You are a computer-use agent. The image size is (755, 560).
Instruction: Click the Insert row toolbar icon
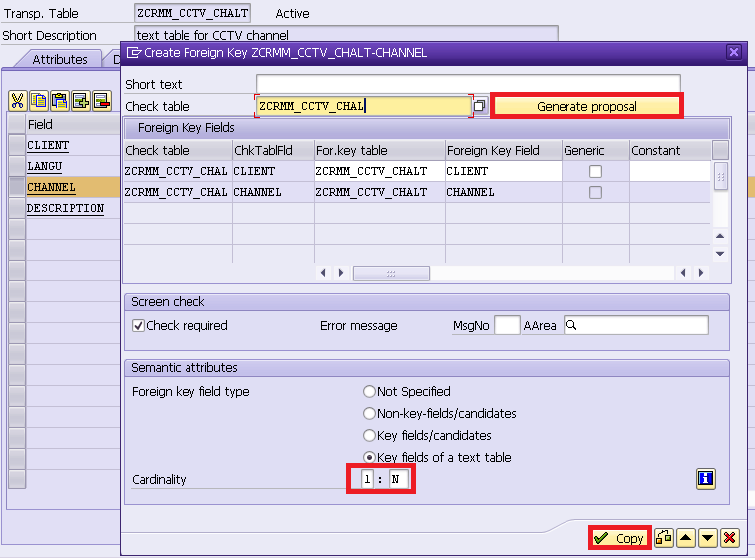tap(81, 101)
